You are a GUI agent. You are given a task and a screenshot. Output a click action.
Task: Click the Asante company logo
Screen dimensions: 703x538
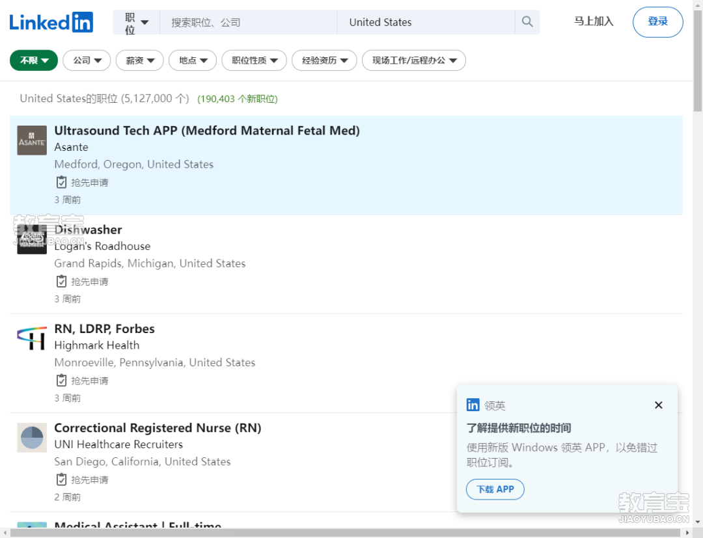pos(32,141)
